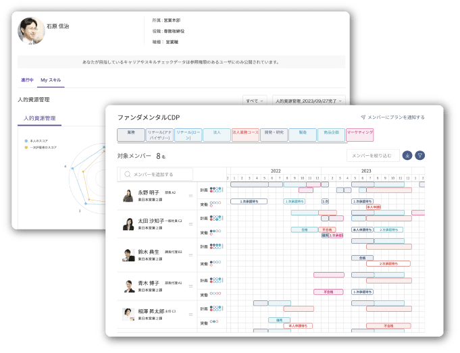Viewport: 460px width, 353px height.
Task: Click the drag handle on 太田 沙知子 row
Action: (x=190, y=224)
